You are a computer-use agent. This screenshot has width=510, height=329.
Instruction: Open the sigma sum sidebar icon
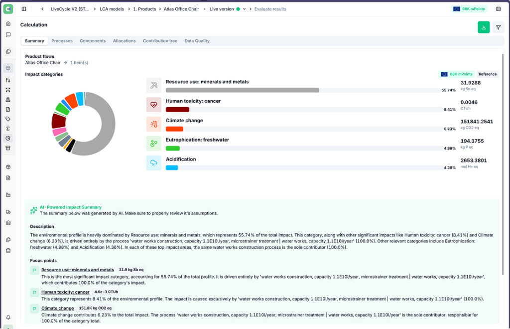coord(8,129)
